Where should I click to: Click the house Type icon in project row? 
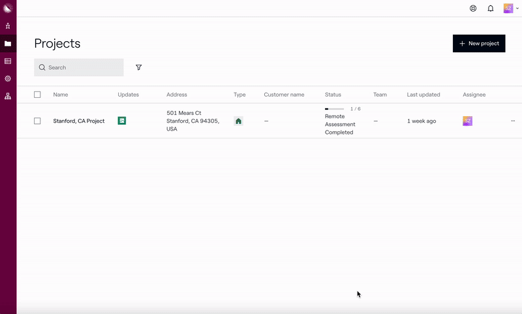[238, 121]
